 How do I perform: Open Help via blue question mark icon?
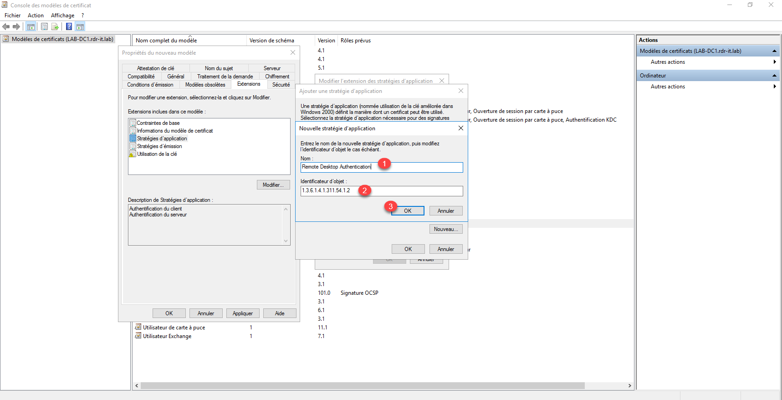(x=69, y=27)
